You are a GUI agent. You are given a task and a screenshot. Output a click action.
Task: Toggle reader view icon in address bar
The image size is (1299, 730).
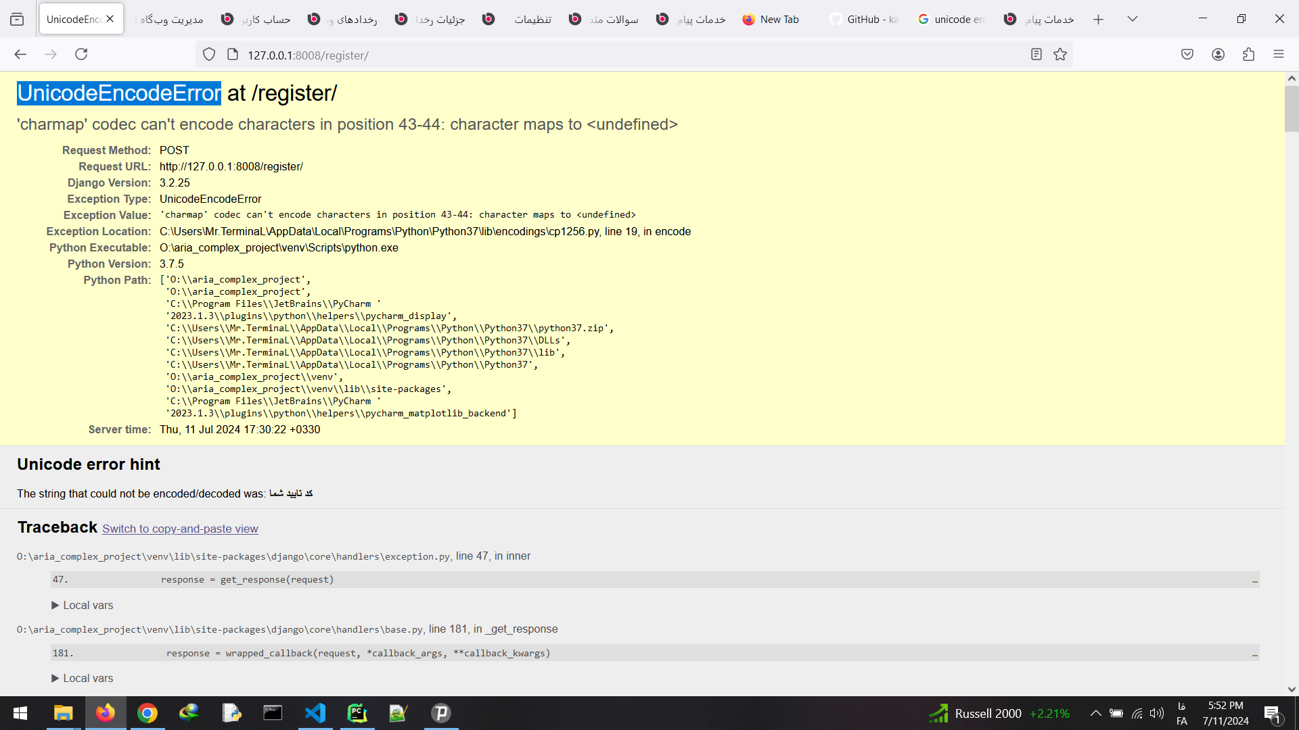[1036, 55]
